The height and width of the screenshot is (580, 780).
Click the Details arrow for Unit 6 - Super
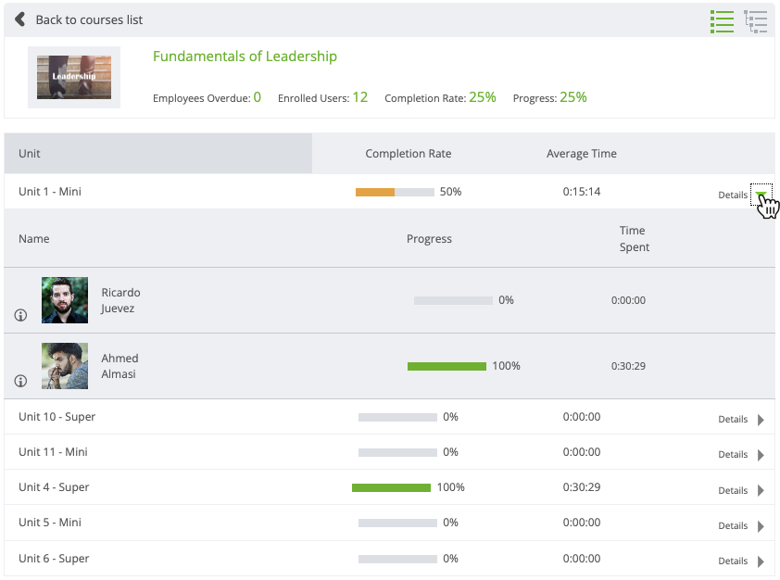point(760,561)
